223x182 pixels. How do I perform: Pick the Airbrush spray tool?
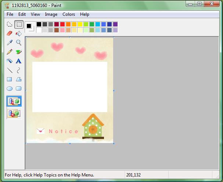click(10, 61)
